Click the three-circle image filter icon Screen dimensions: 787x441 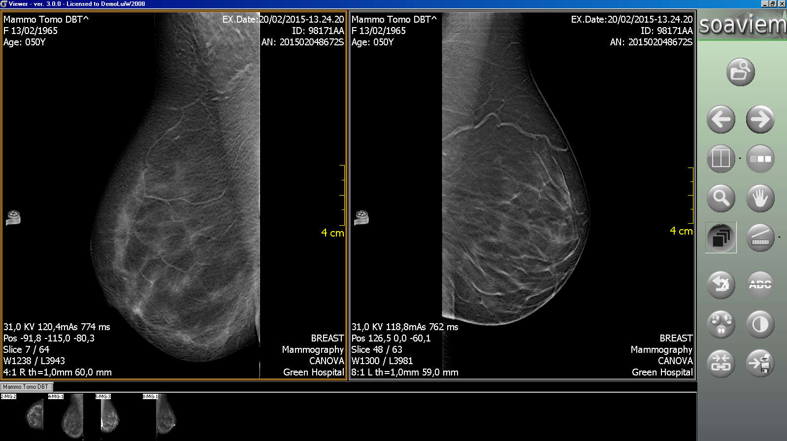click(x=721, y=324)
